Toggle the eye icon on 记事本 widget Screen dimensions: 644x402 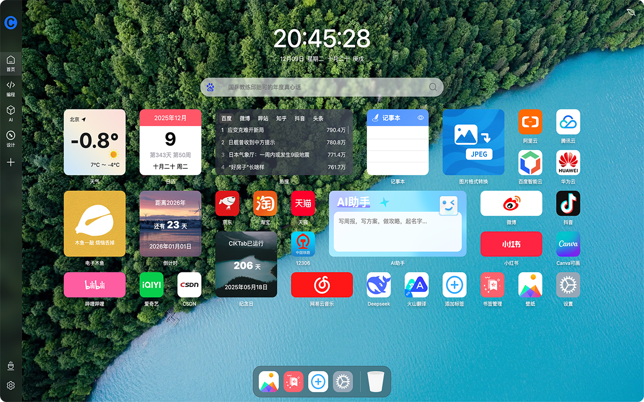click(421, 118)
